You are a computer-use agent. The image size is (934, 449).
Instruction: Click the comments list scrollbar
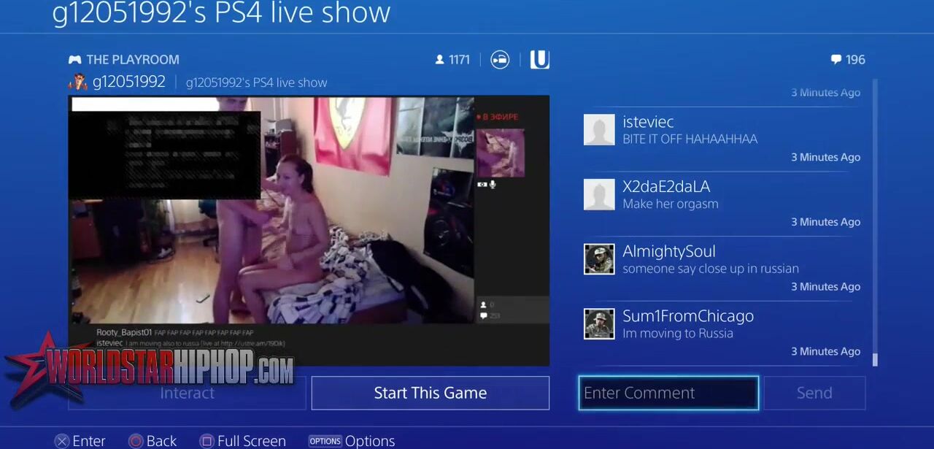[875, 219]
